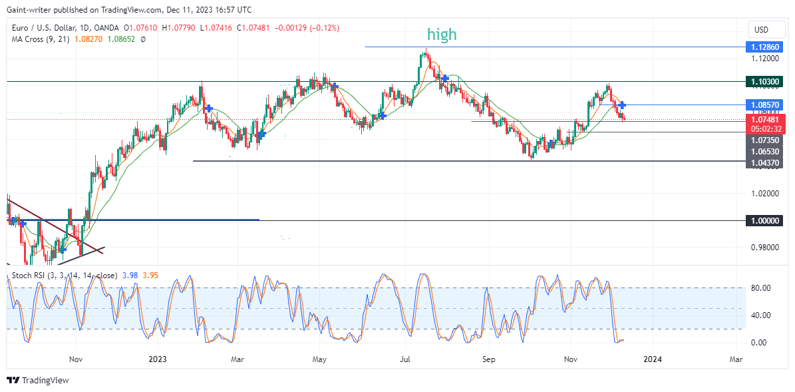
Task: Click the 1.08570 blue price label
Action: (765, 105)
